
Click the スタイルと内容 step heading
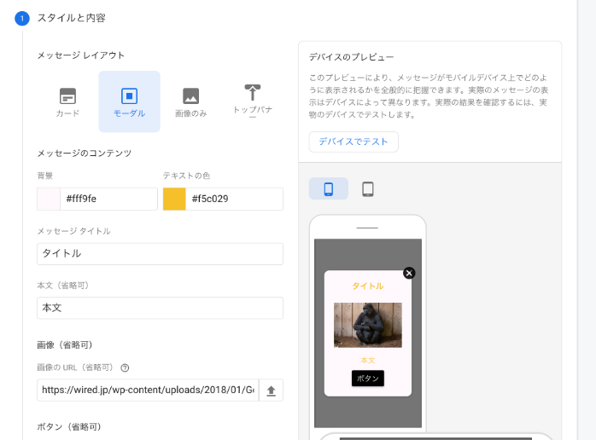coord(71,18)
